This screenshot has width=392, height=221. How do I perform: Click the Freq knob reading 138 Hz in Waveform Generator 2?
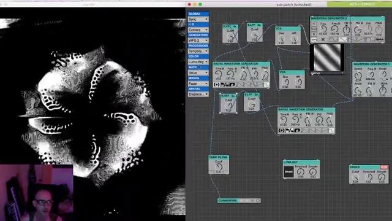pyautogui.click(x=334, y=29)
